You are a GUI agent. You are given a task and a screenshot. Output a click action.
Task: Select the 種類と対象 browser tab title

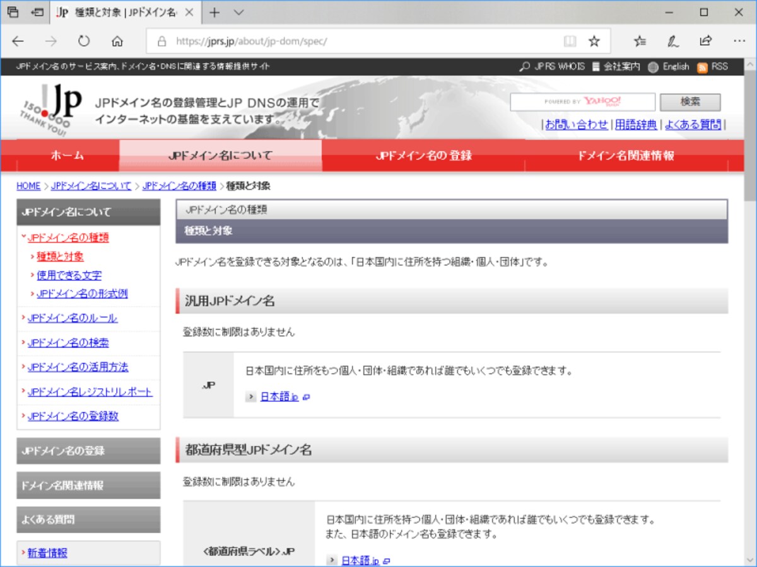(x=125, y=12)
